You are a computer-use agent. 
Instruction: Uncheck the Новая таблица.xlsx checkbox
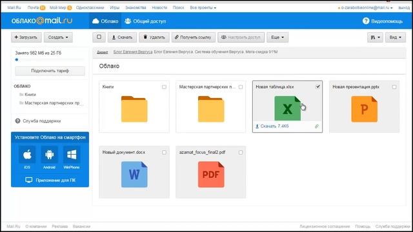click(317, 86)
